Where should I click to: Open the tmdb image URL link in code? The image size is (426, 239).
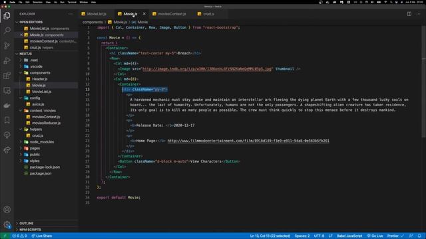207,69
